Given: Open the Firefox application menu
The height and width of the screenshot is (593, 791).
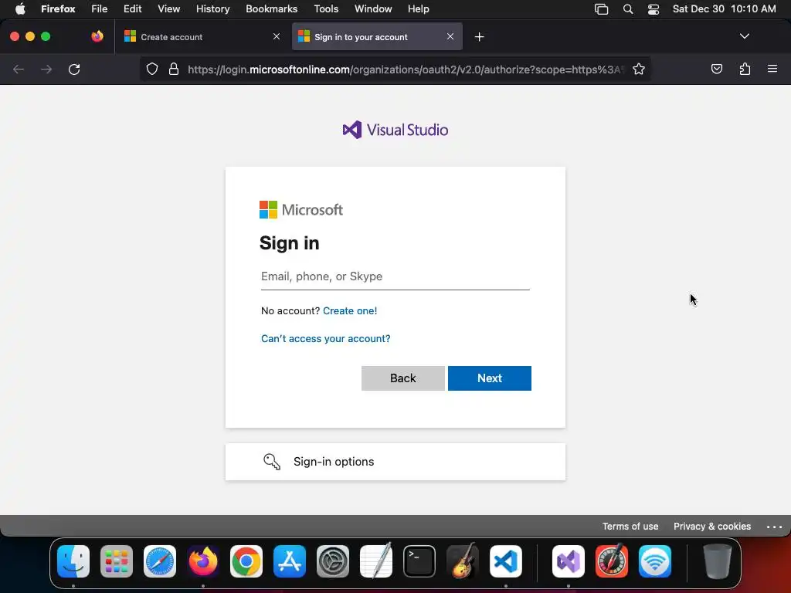Looking at the screenshot, I should click(58, 9).
